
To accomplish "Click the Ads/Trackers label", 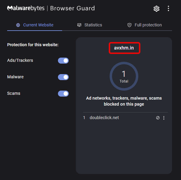I will 20,60.
